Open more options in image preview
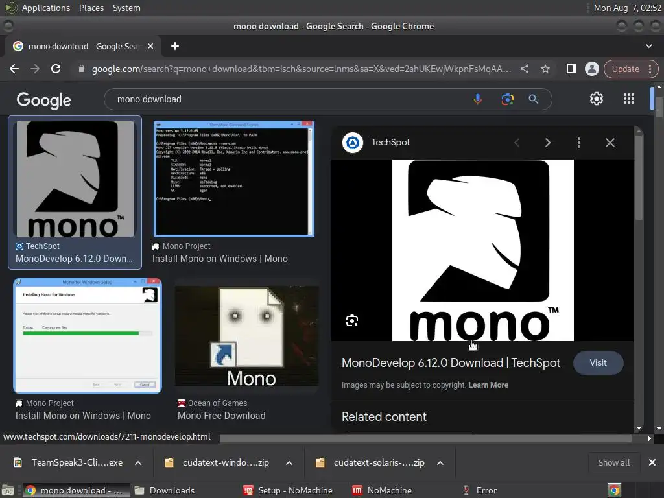This screenshot has height=498, width=664. pos(579,143)
